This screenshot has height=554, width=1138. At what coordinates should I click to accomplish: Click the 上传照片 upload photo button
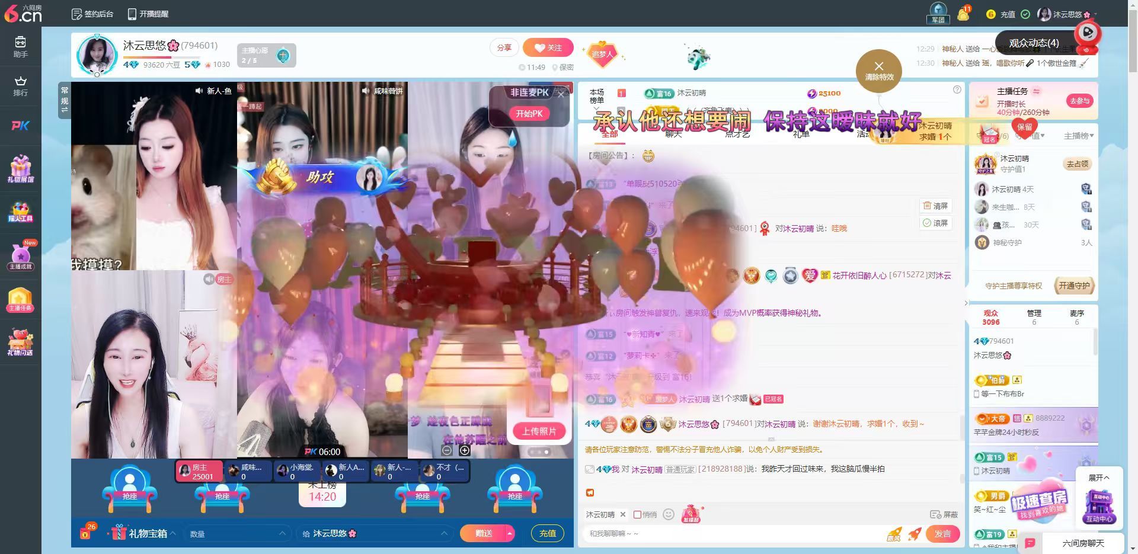(x=539, y=431)
